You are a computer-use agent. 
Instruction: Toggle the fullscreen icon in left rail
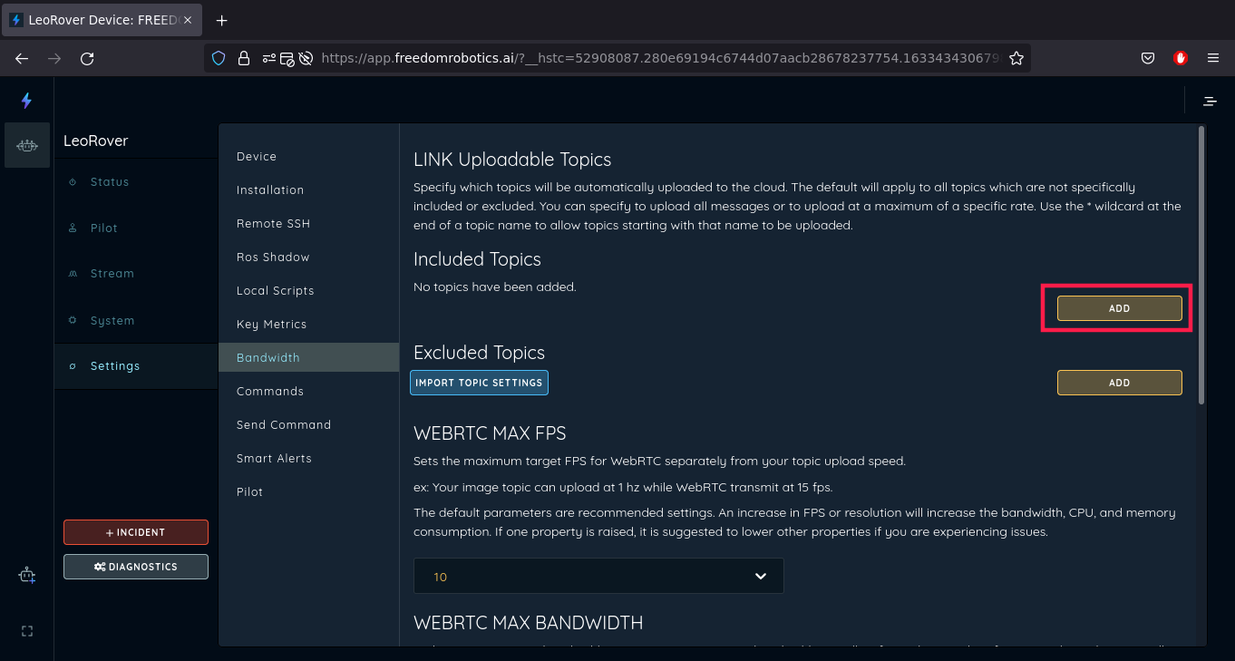27,631
